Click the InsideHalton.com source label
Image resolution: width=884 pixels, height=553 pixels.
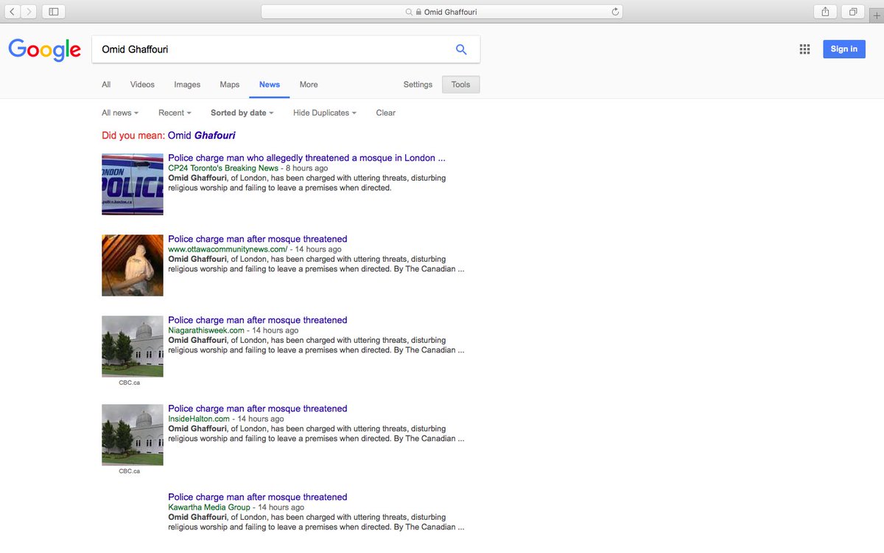(199, 419)
